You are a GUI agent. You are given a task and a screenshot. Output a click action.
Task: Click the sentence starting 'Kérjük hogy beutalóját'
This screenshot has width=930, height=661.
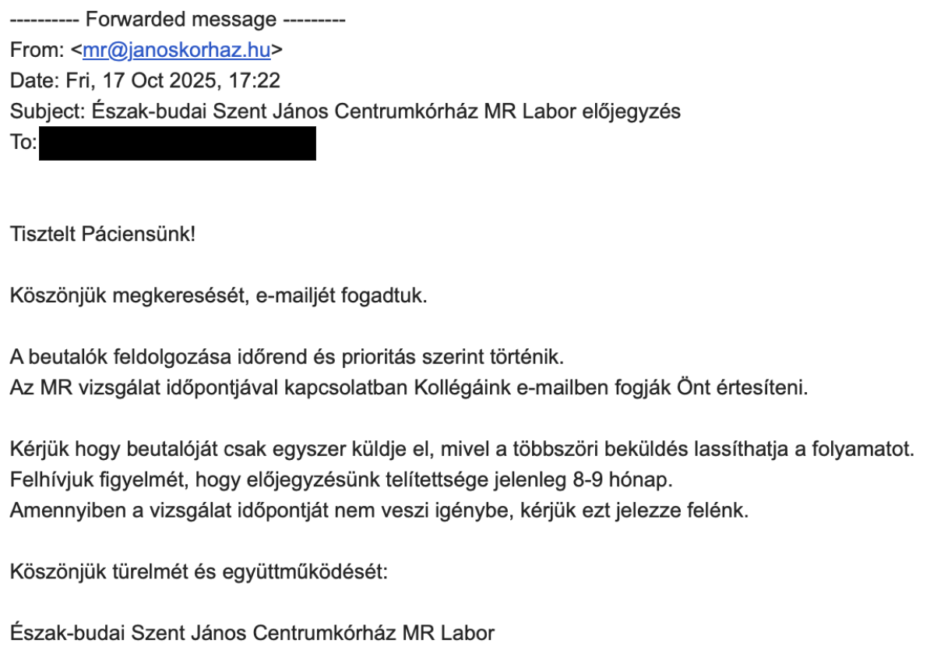[x=463, y=449]
